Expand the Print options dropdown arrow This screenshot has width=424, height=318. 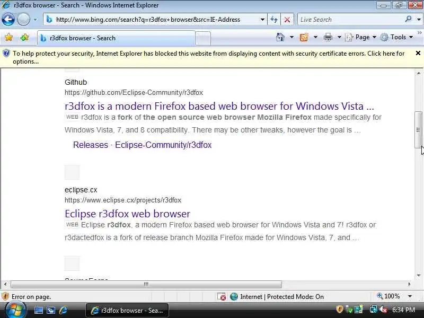click(x=339, y=37)
